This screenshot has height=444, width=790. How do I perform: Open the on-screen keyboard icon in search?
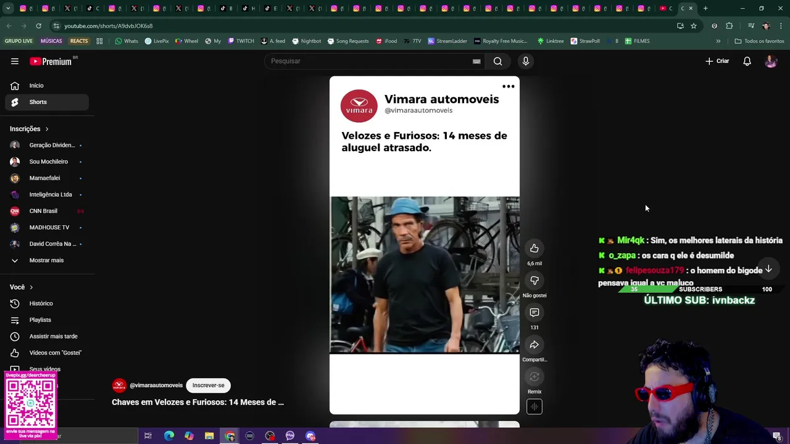pos(476,61)
